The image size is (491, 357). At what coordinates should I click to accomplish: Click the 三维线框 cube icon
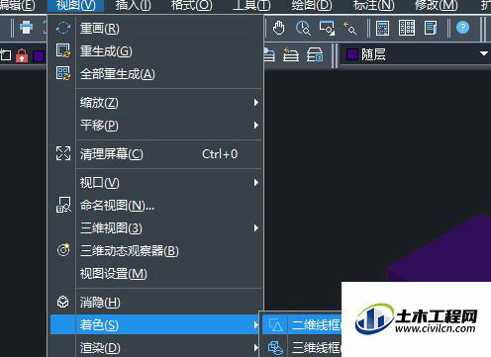click(275, 347)
